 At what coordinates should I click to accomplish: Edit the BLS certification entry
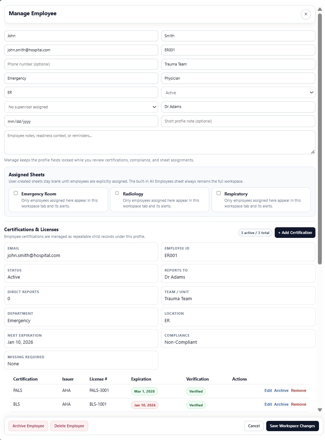268,404
